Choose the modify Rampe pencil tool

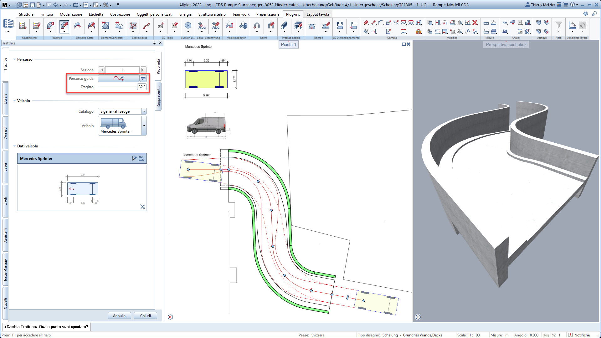click(x=326, y=25)
